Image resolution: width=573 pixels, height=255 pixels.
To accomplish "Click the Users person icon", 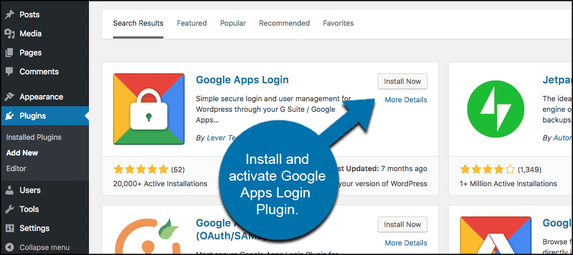I will pos(10,190).
